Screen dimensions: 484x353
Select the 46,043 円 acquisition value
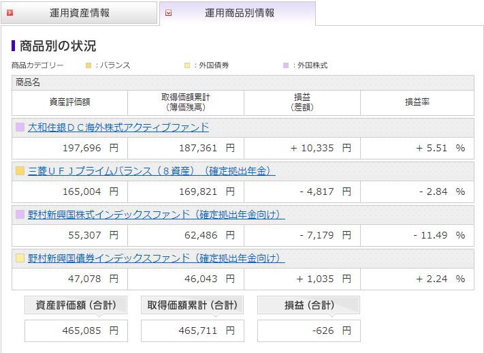(210, 279)
